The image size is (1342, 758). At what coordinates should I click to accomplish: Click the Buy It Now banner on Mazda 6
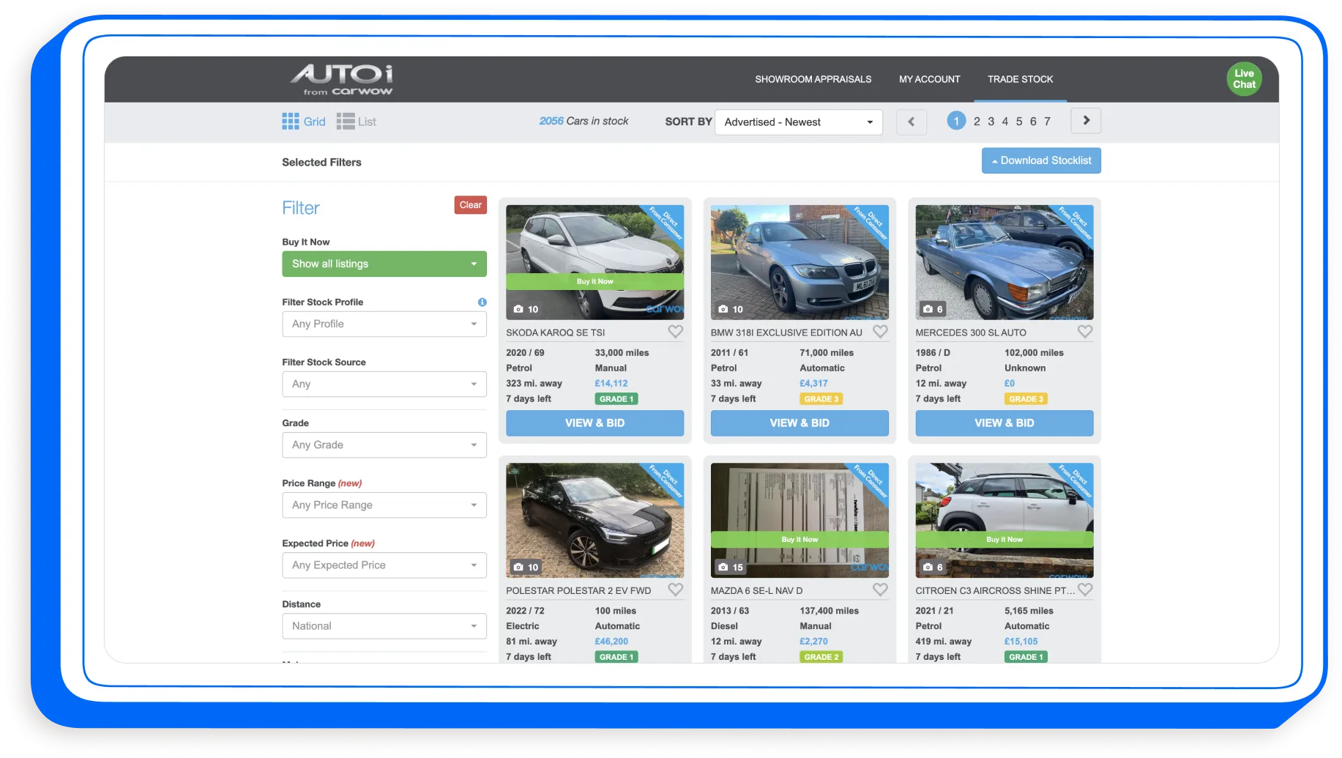click(799, 539)
